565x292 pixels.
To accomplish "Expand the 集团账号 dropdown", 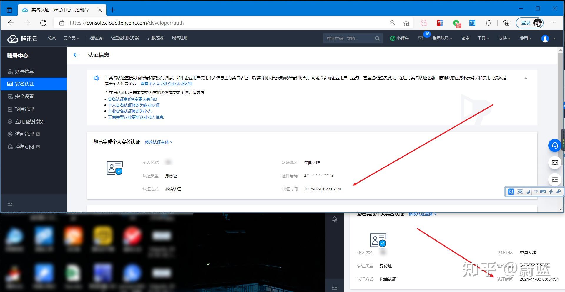I will point(442,38).
